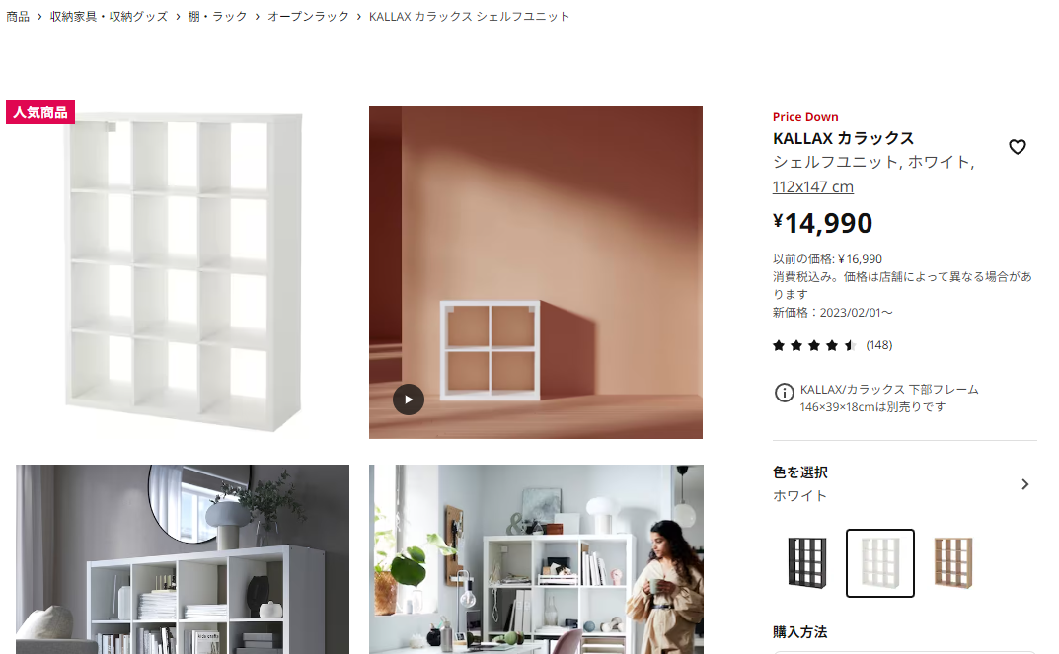Add KALLAX to favorites with heart icon

click(x=1018, y=146)
